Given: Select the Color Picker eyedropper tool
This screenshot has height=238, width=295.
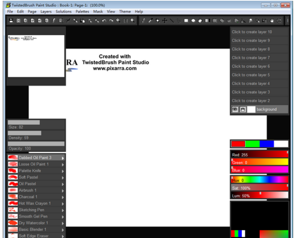Looking at the screenshot, I should (150, 20).
